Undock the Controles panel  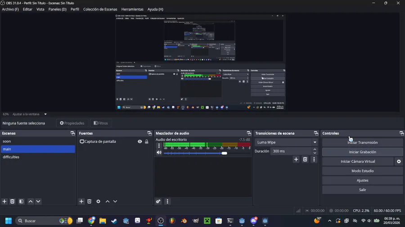(401, 133)
